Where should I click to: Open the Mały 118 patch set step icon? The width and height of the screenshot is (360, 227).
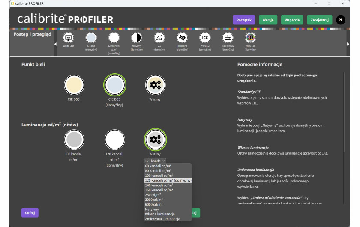[x=250, y=38]
